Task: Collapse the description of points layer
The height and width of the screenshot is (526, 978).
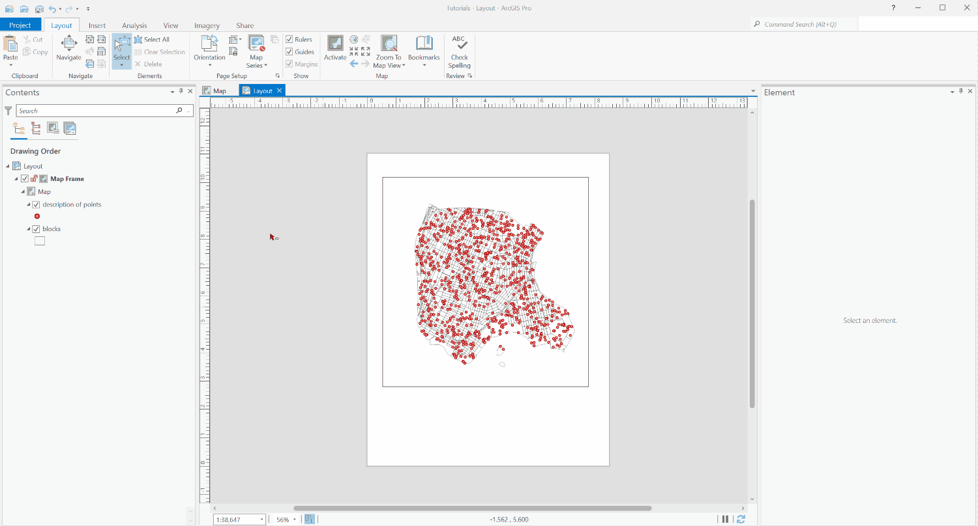Action: (x=29, y=204)
